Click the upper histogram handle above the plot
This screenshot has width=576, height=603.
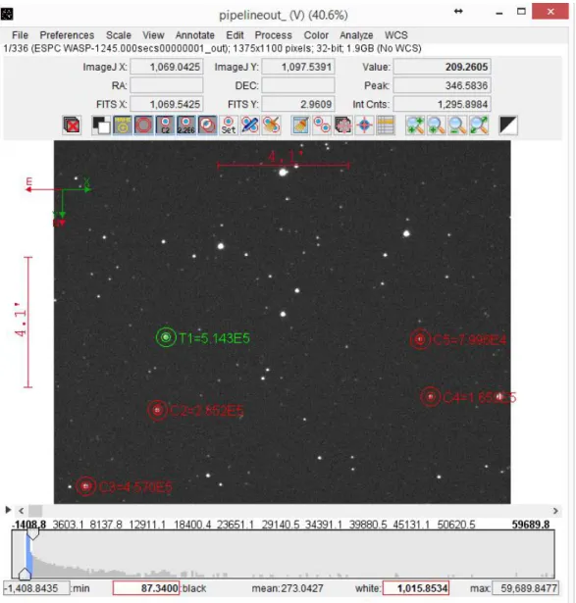(x=33, y=534)
